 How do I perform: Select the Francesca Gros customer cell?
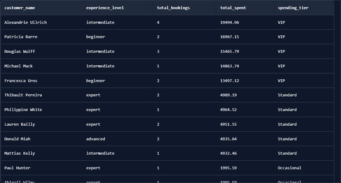tap(21, 81)
